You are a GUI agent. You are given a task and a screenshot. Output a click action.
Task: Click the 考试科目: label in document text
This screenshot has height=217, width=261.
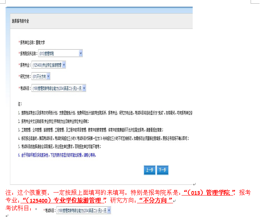(17, 208)
